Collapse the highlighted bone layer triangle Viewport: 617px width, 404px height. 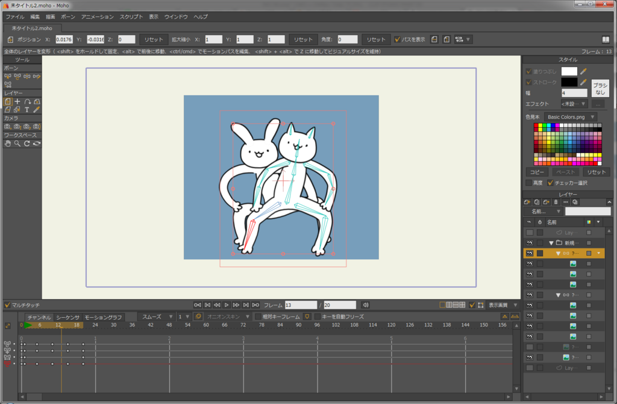[558, 254]
